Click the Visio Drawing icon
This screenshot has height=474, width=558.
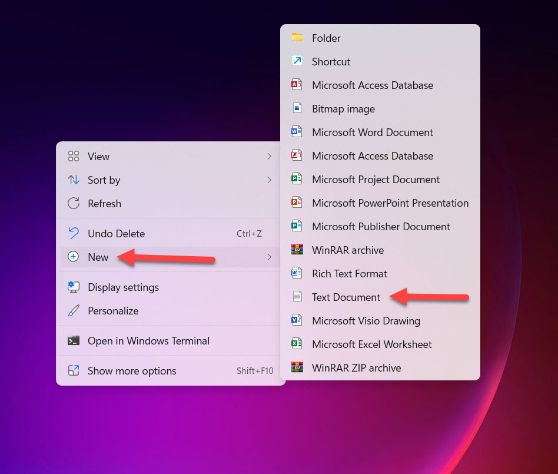click(x=297, y=321)
